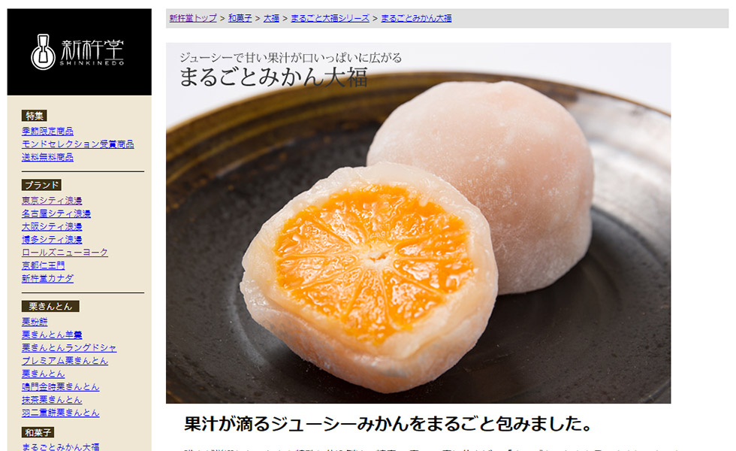Click the mikan daifuku hero image

pos(418,223)
